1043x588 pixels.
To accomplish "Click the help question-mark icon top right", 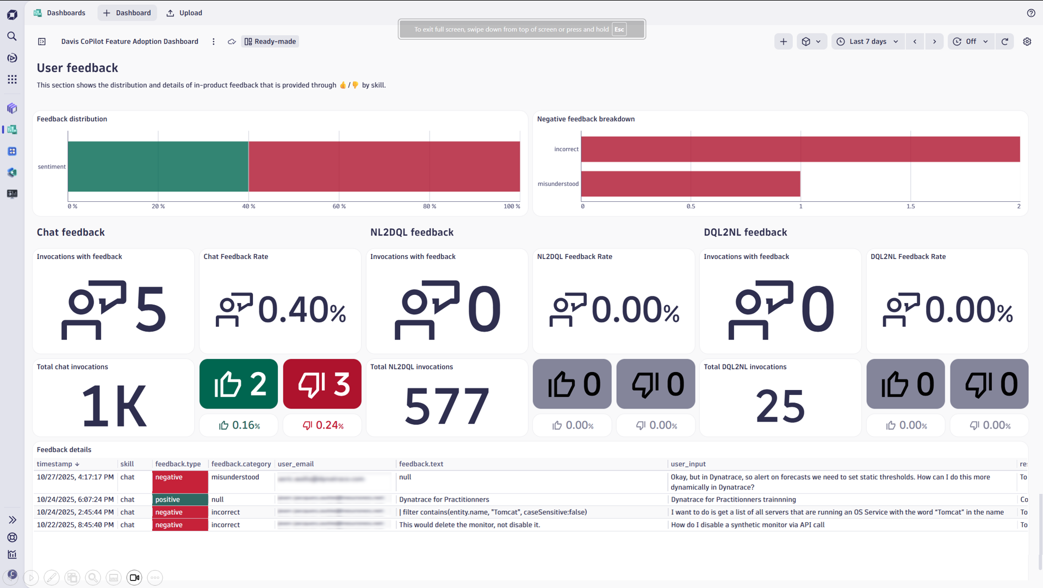I will click(x=1030, y=13).
